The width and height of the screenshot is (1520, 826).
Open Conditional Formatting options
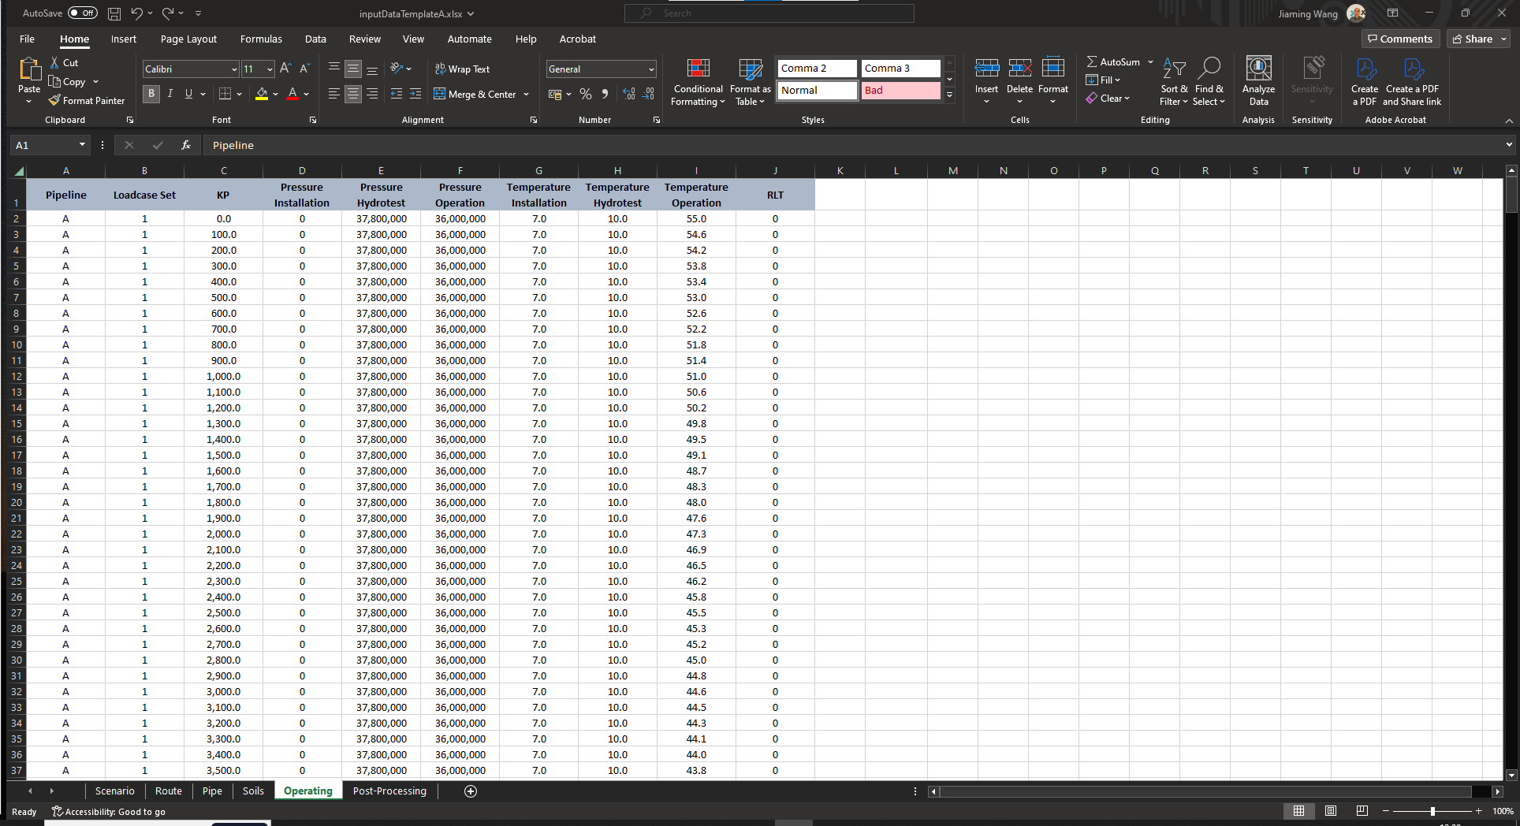pos(697,81)
